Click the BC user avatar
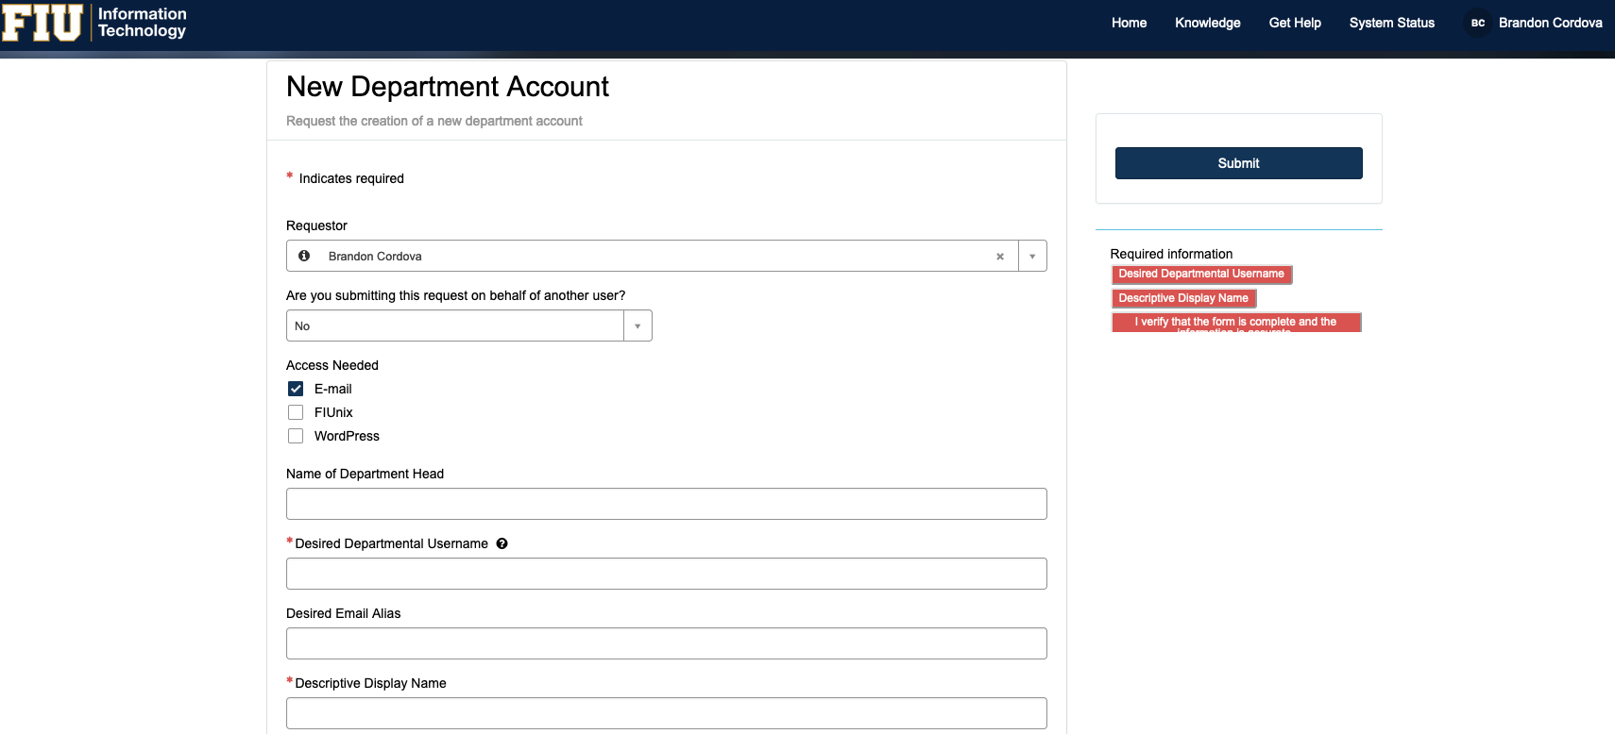 pyautogui.click(x=1478, y=23)
